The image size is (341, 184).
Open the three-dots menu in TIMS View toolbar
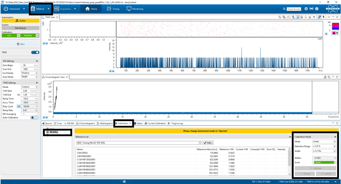[x=329, y=17]
